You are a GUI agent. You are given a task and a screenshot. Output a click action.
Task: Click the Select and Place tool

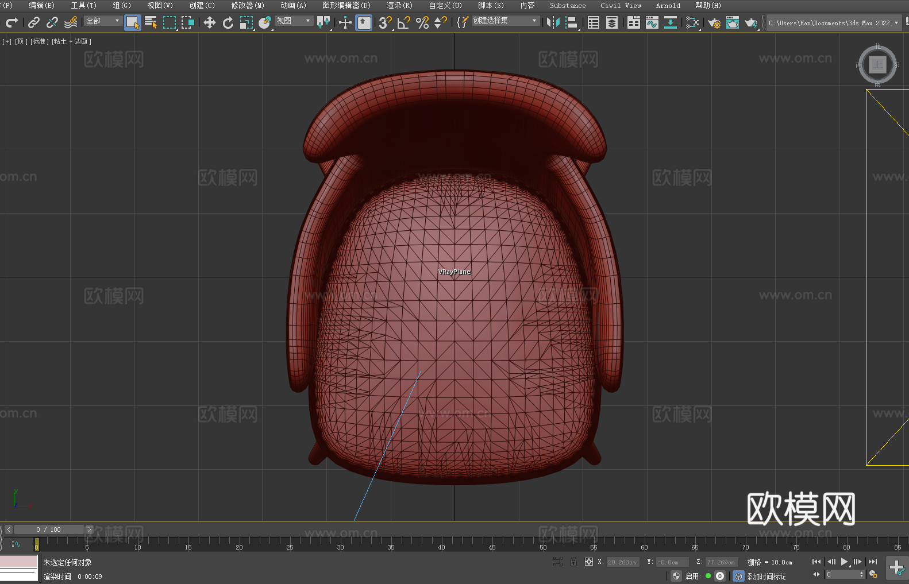tap(265, 22)
